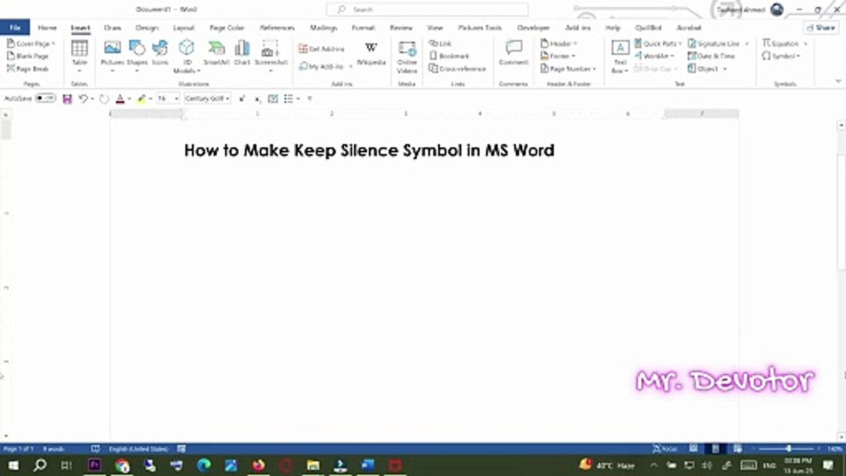The width and height of the screenshot is (846, 476).
Task: Insert a Blank Page
Action: 28,56
